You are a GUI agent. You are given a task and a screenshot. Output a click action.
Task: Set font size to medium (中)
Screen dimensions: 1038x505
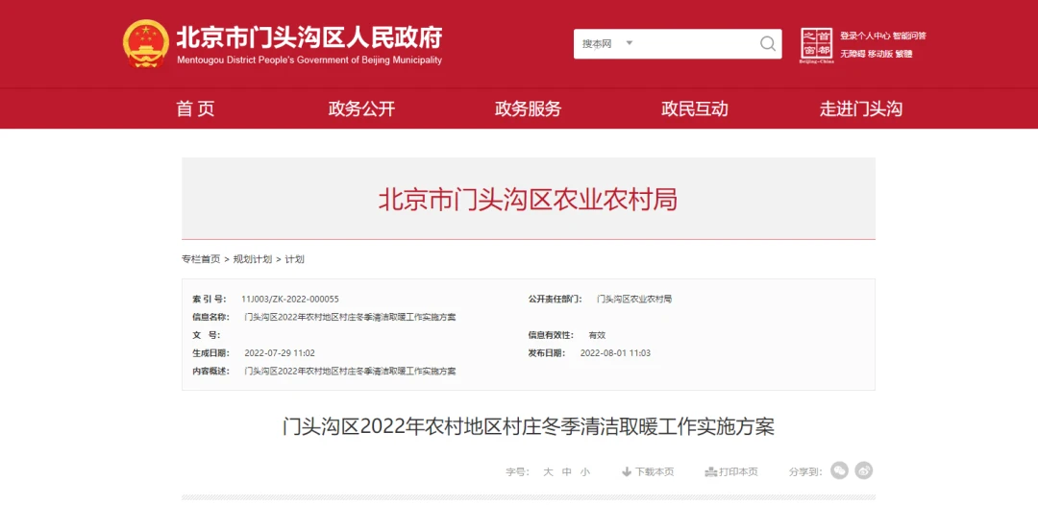pos(567,471)
